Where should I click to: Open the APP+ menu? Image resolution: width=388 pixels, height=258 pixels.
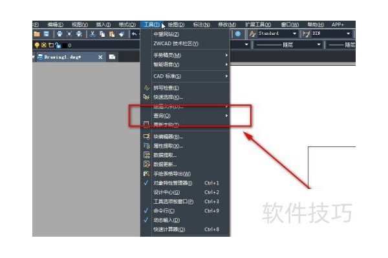click(338, 25)
